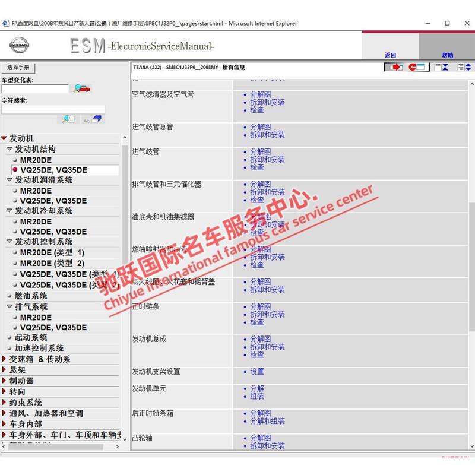Open 分解和组装 link for 后正时链条箱

(268, 421)
